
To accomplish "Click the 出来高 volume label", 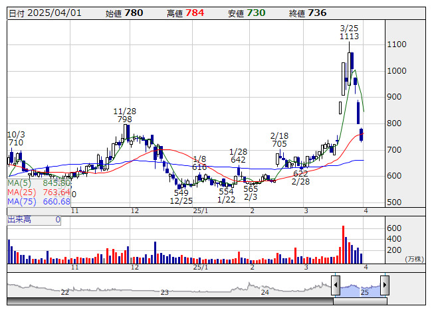I will coord(19,219).
